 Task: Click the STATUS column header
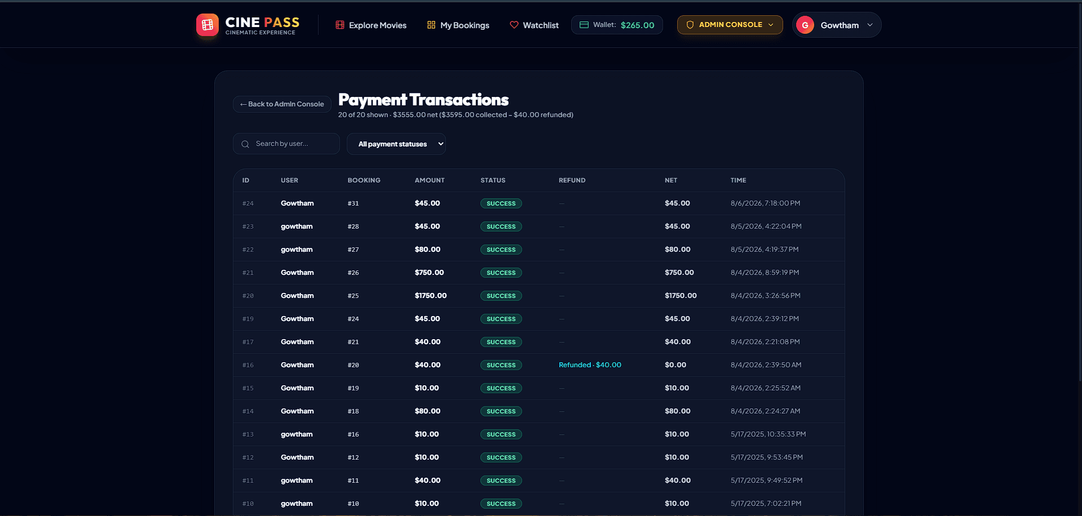point(493,180)
